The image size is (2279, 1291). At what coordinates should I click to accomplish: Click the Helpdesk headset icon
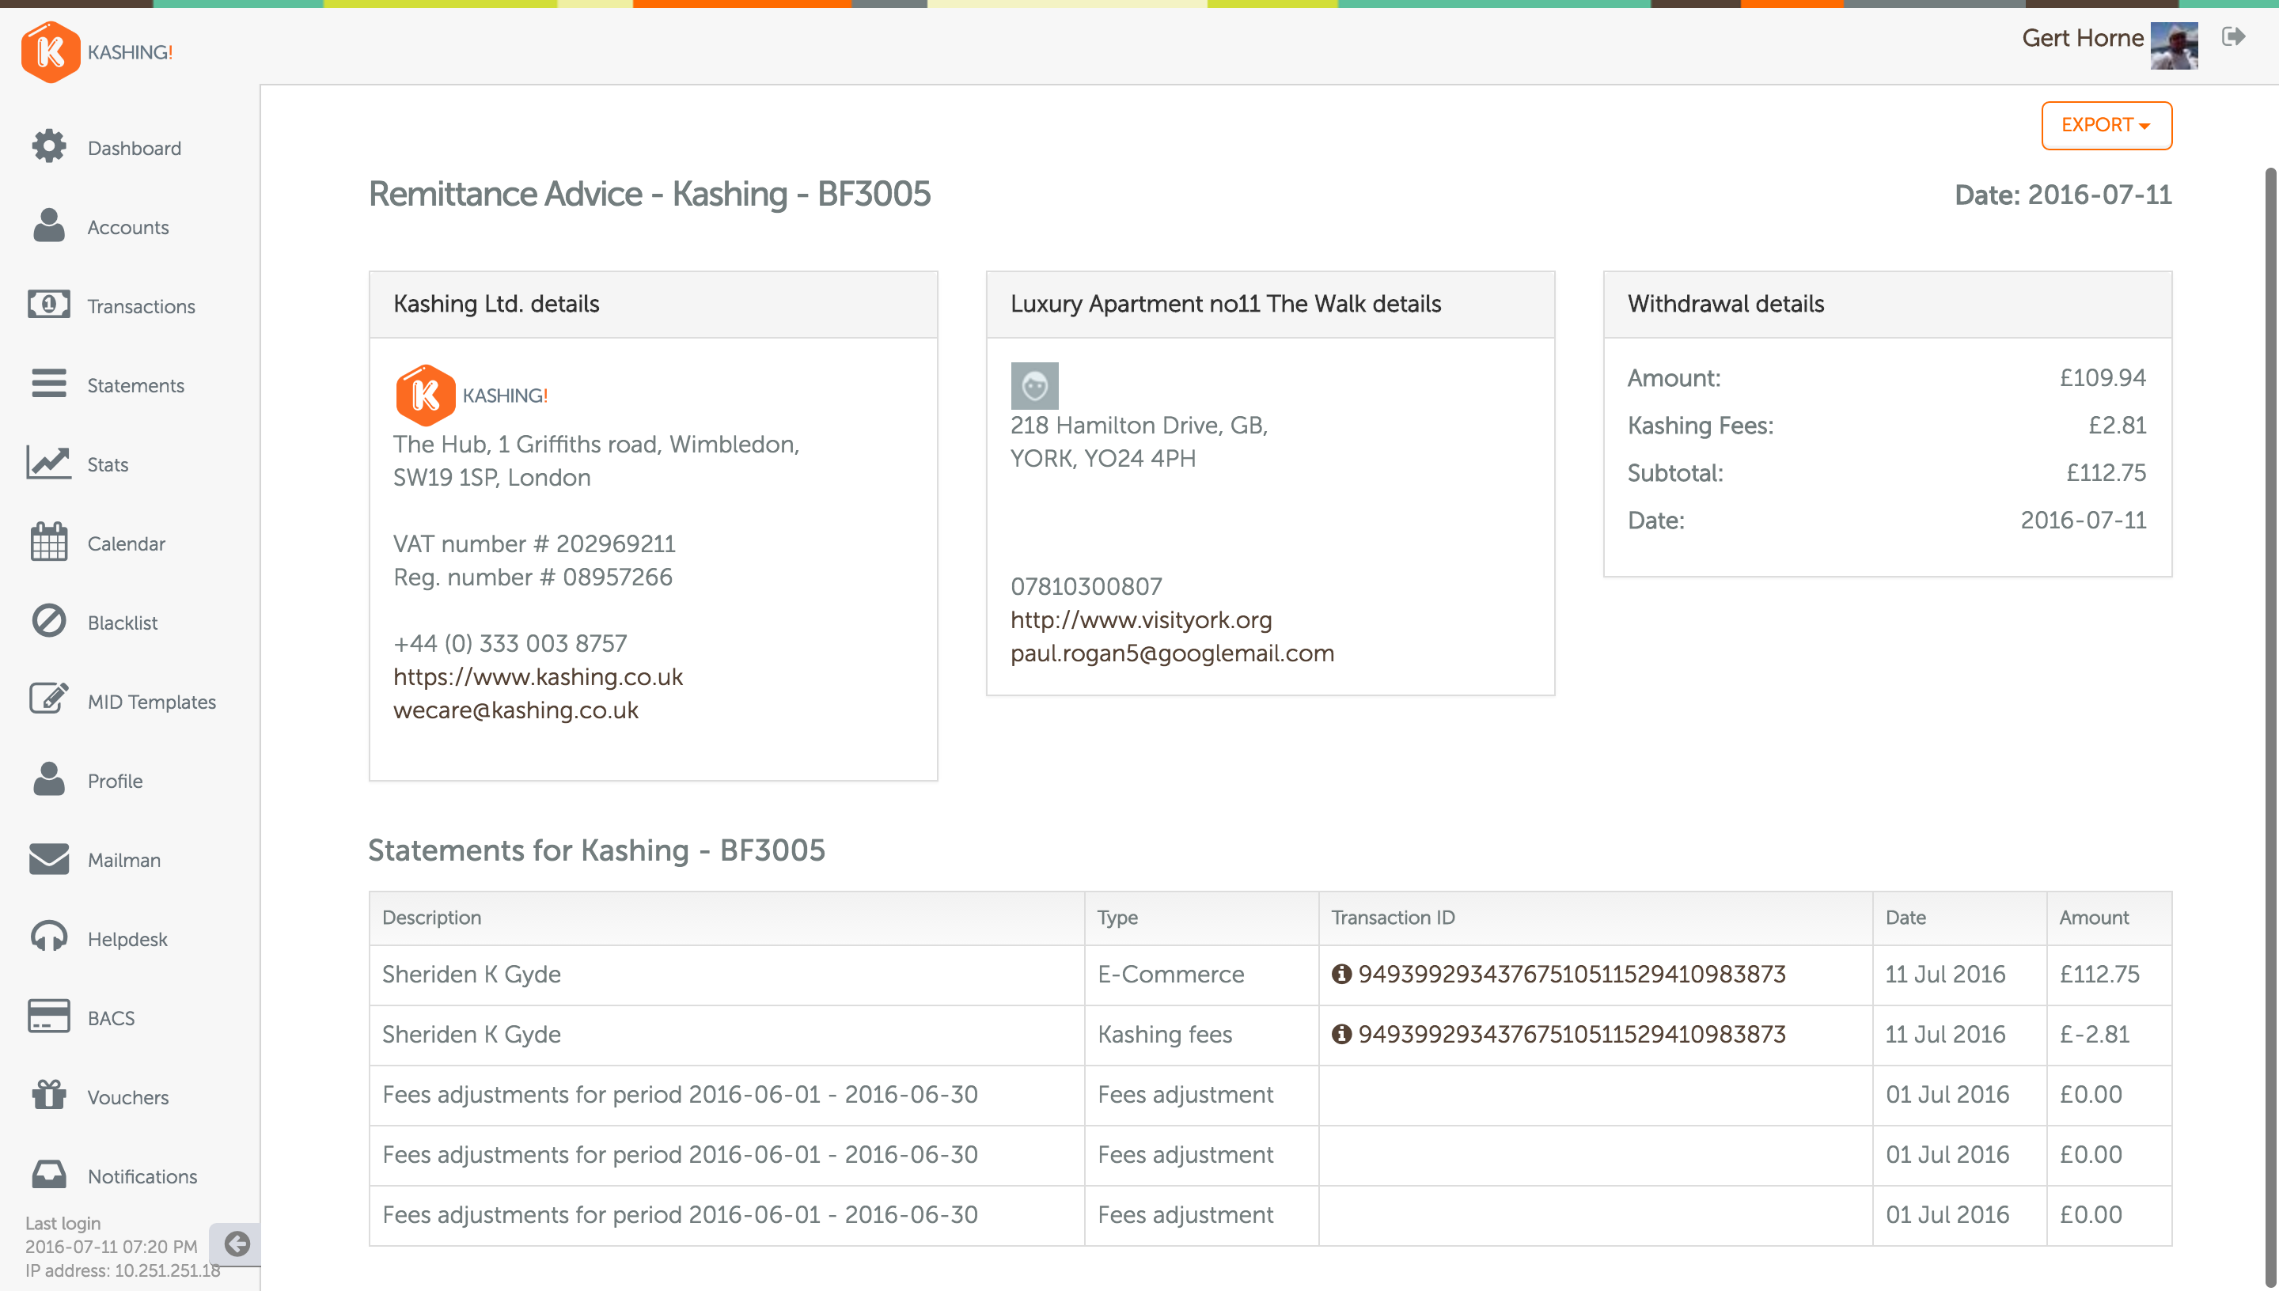pyautogui.click(x=49, y=937)
